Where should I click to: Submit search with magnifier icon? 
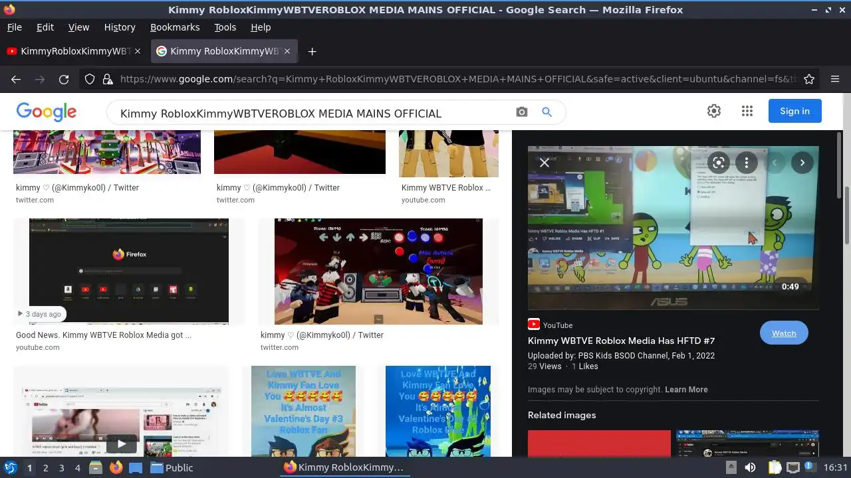coord(547,112)
